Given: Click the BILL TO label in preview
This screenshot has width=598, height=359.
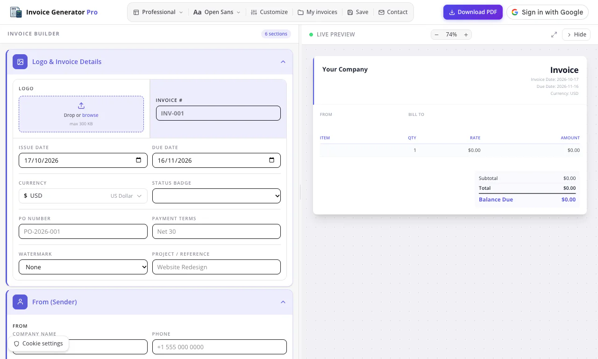Looking at the screenshot, I should pyautogui.click(x=416, y=115).
